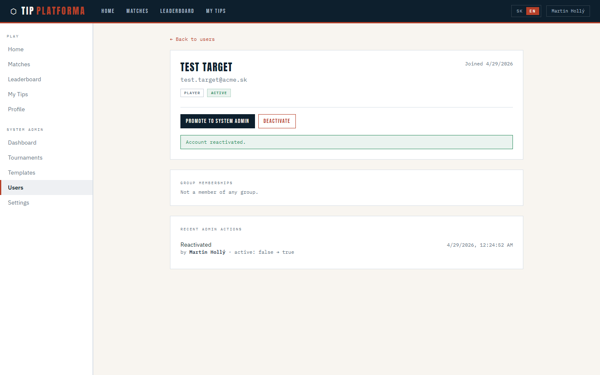Viewport: 600px width, 375px height.
Task: Select Users in the sidebar
Action: pyautogui.click(x=16, y=187)
